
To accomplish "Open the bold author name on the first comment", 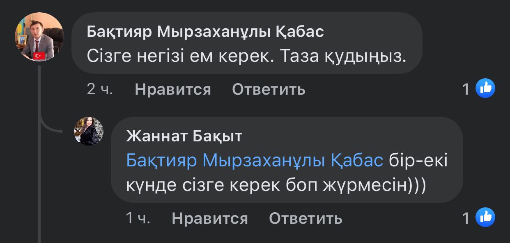I will coord(205,32).
